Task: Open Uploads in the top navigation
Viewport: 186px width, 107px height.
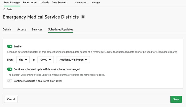Action: [x=44, y=3]
